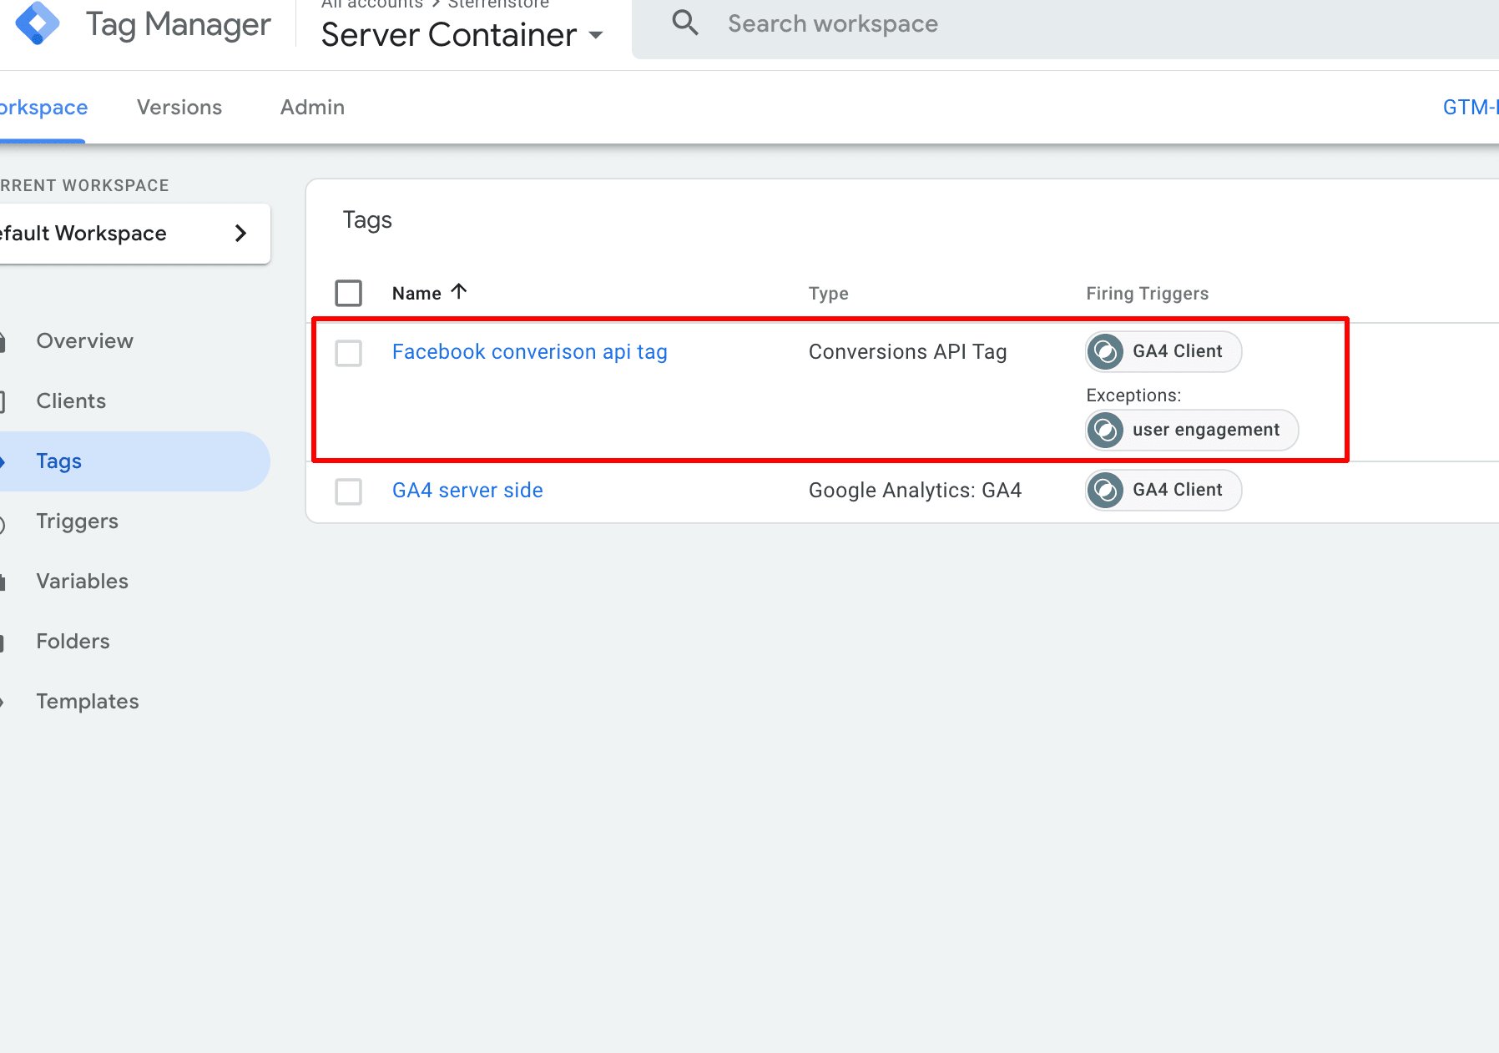Select the Tags icon in the sidebar
Viewport: 1499px width, 1053px height.
pos(4,461)
